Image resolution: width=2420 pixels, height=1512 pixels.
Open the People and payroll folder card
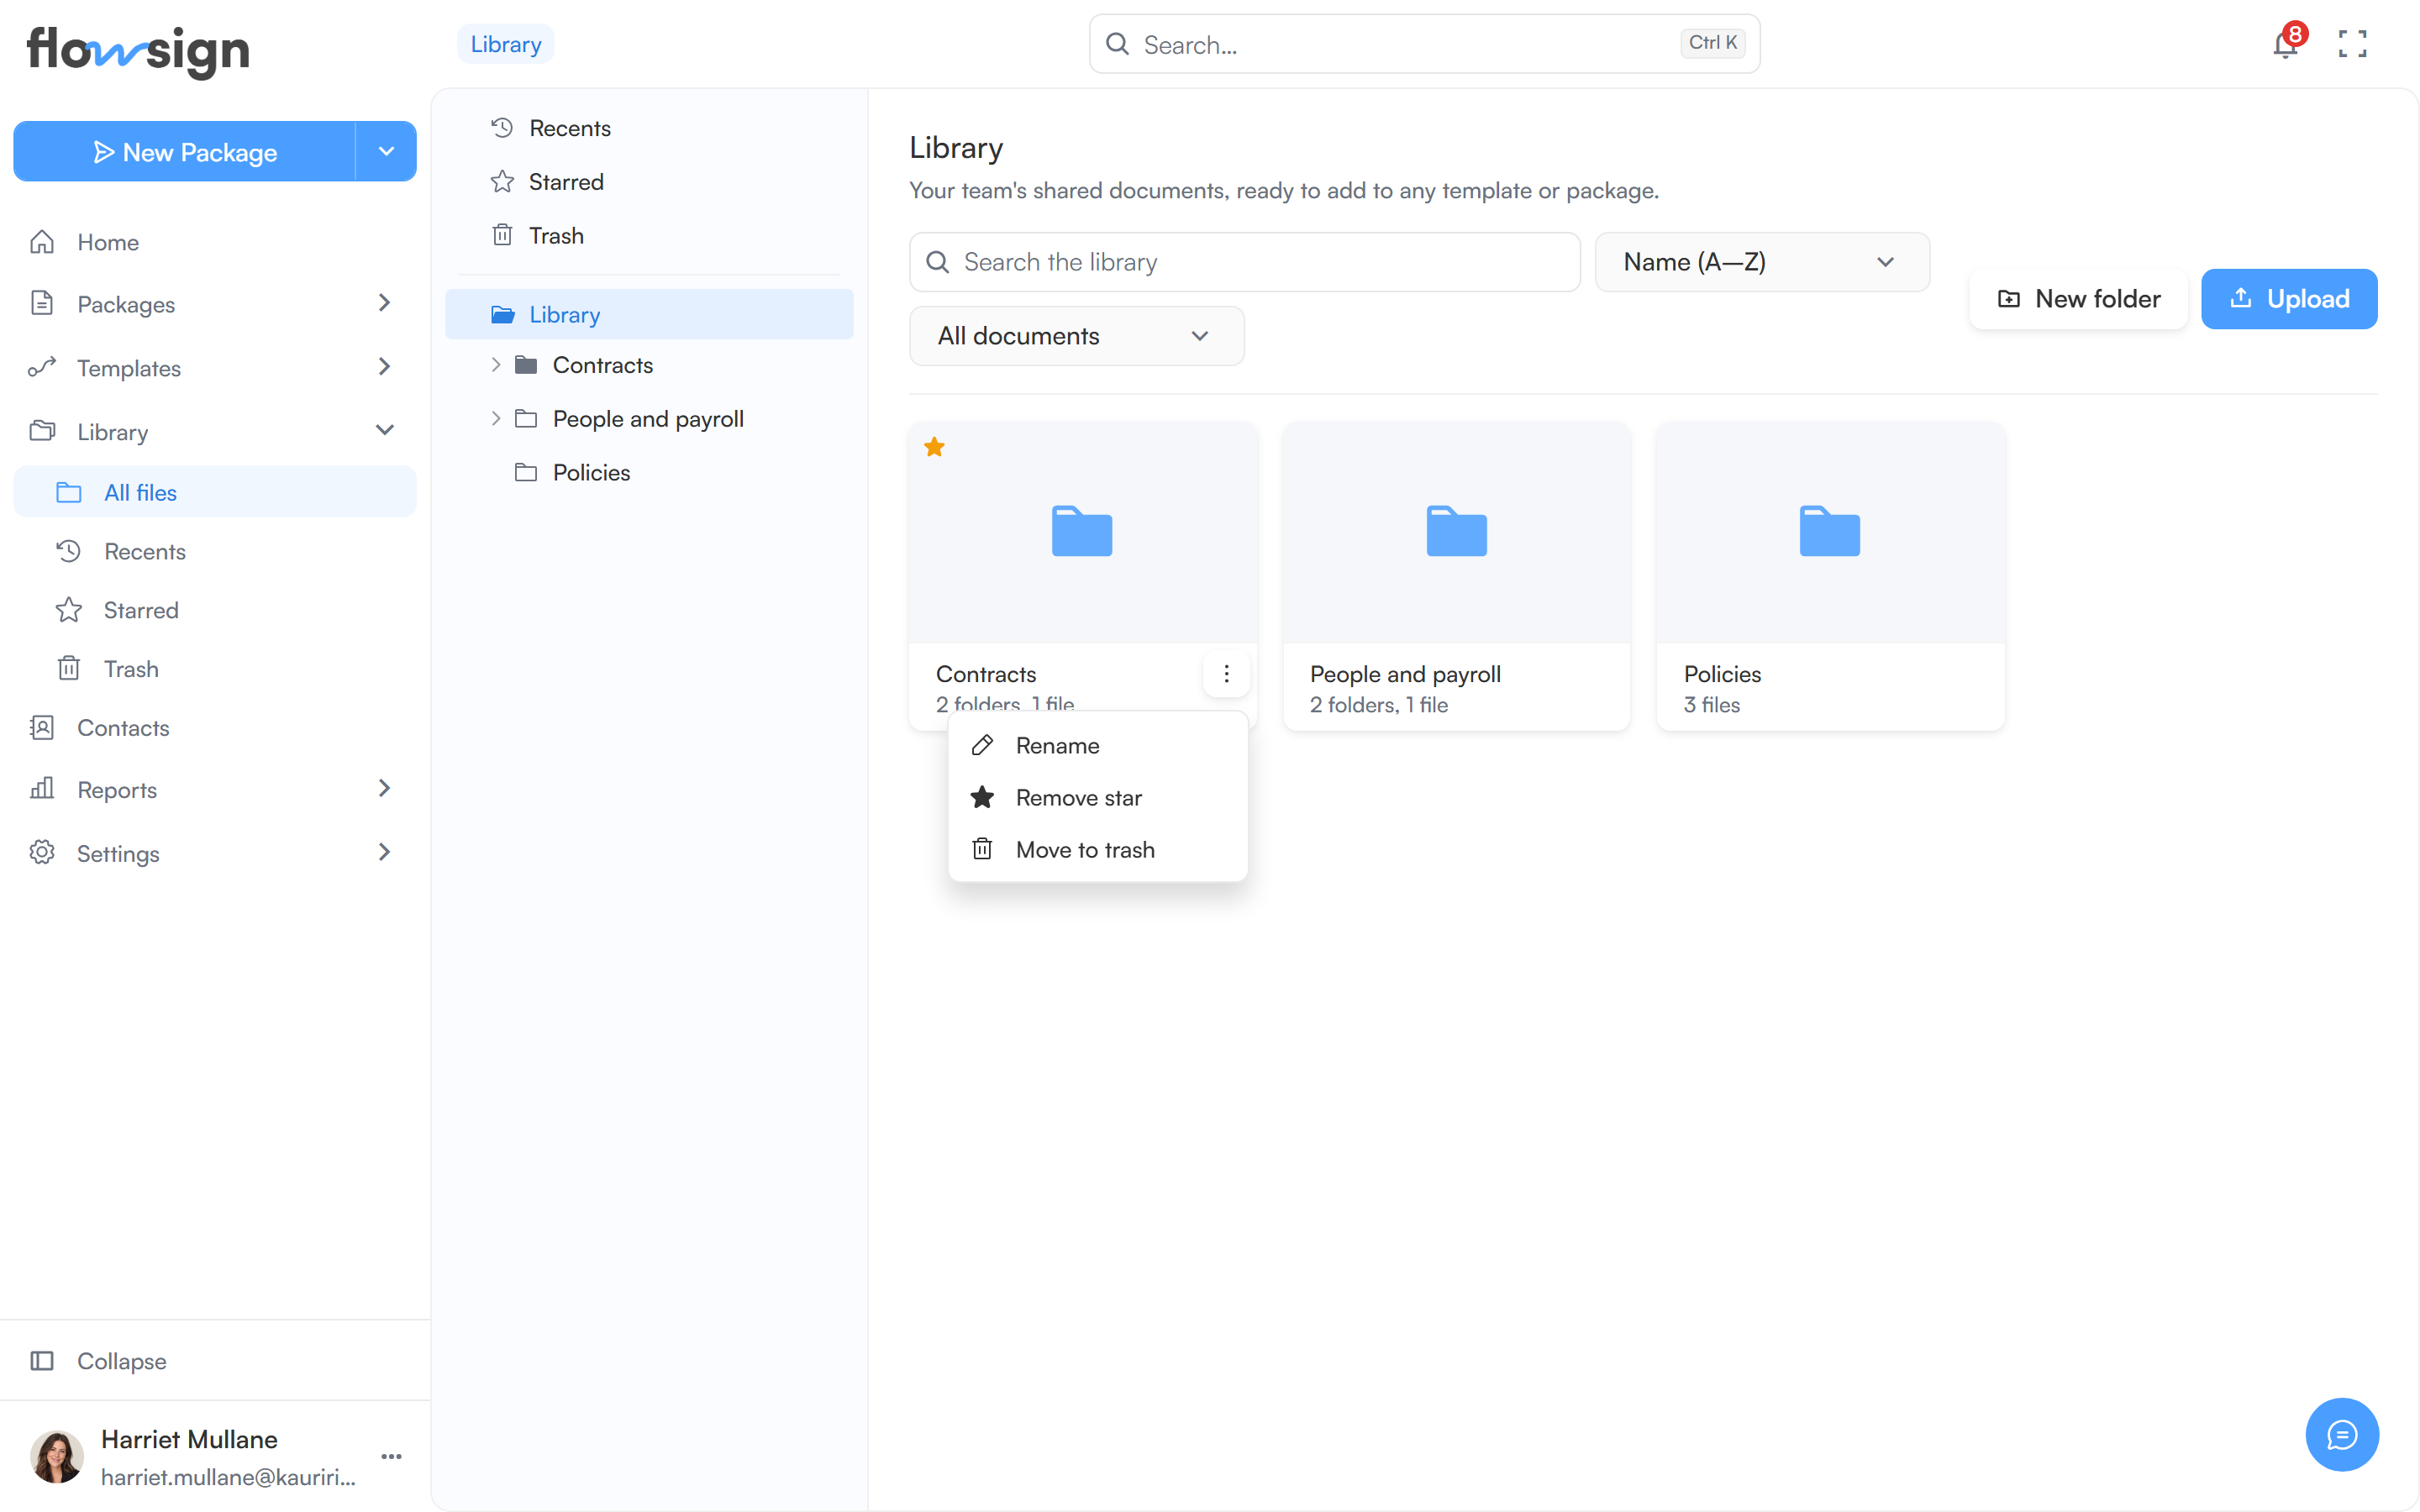pyautogui.click(x=1456, y=576)
